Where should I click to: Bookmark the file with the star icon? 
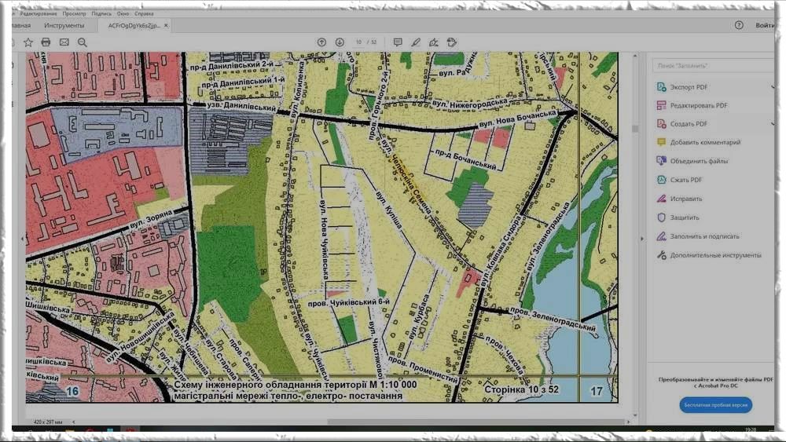[x=28, y=42]
